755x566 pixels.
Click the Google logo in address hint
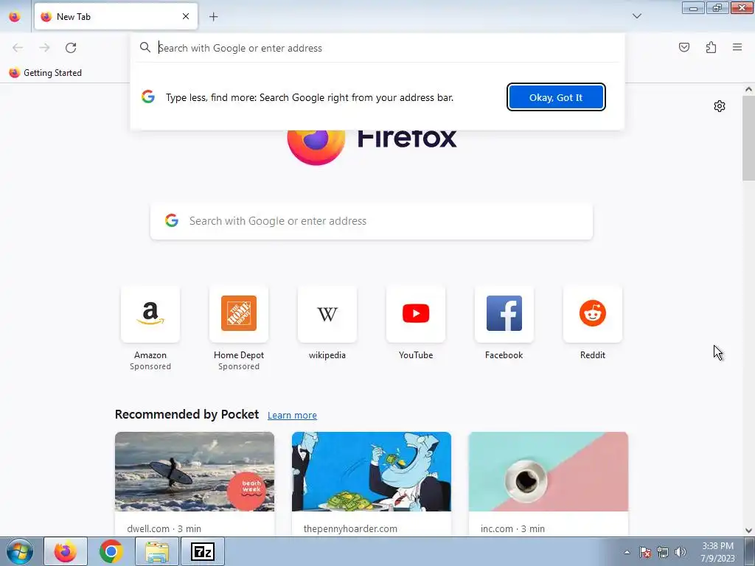147,97
